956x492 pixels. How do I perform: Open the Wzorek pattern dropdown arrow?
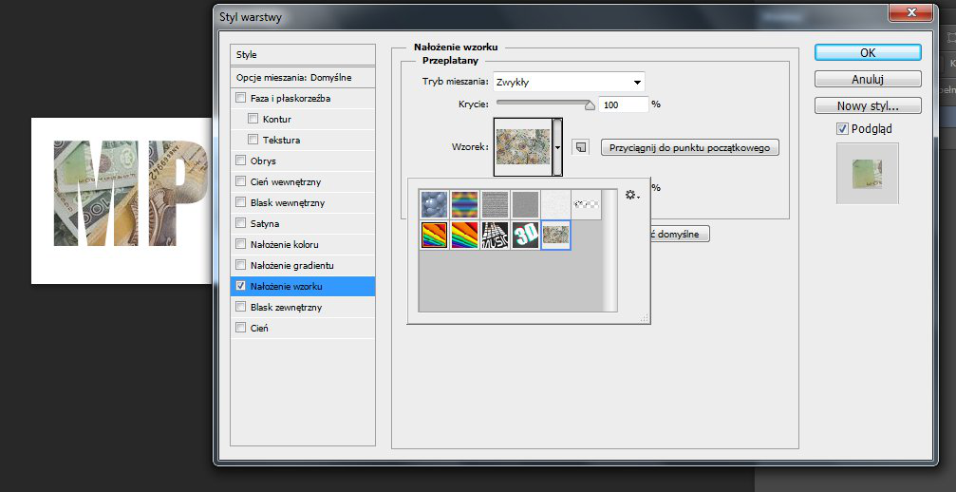(x=557, y=147)
